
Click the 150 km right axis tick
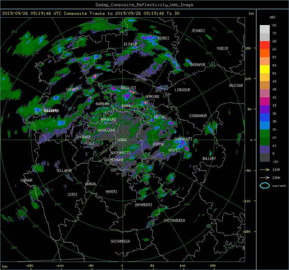tap(248, 48)
